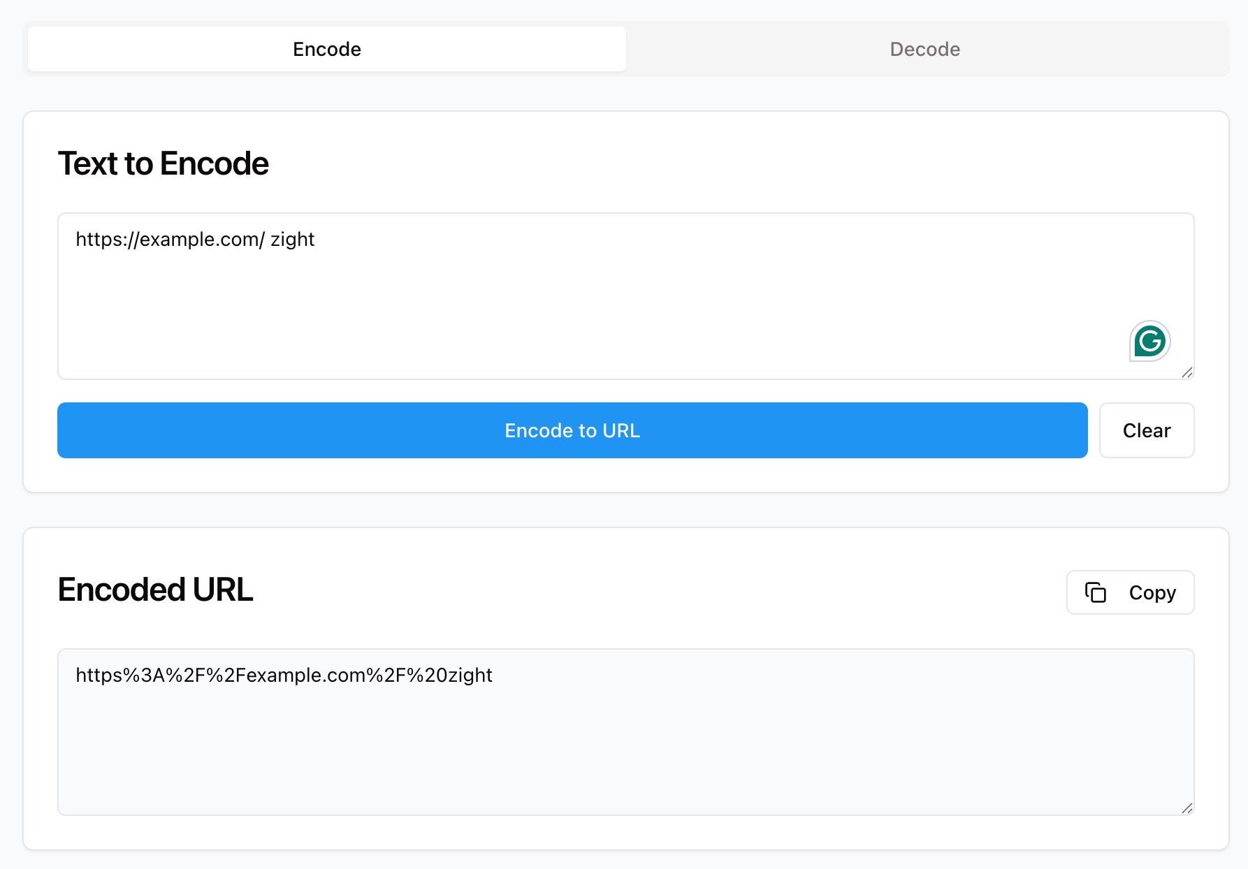Click the Copy control above the output box

(1130, 592)
